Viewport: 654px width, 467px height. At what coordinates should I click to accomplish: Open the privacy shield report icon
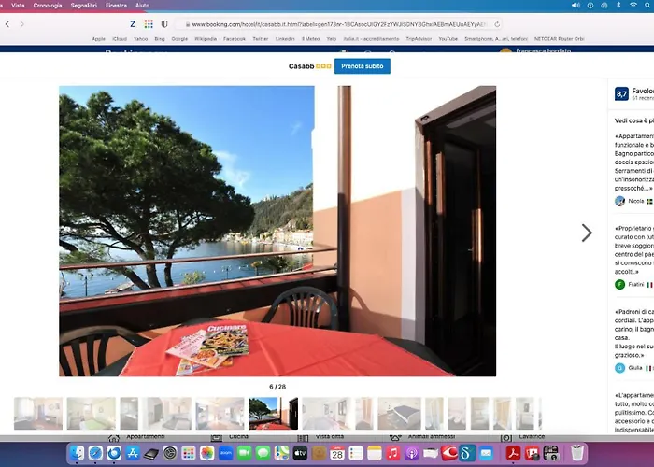pyautogui.click(x=164, y=24)
